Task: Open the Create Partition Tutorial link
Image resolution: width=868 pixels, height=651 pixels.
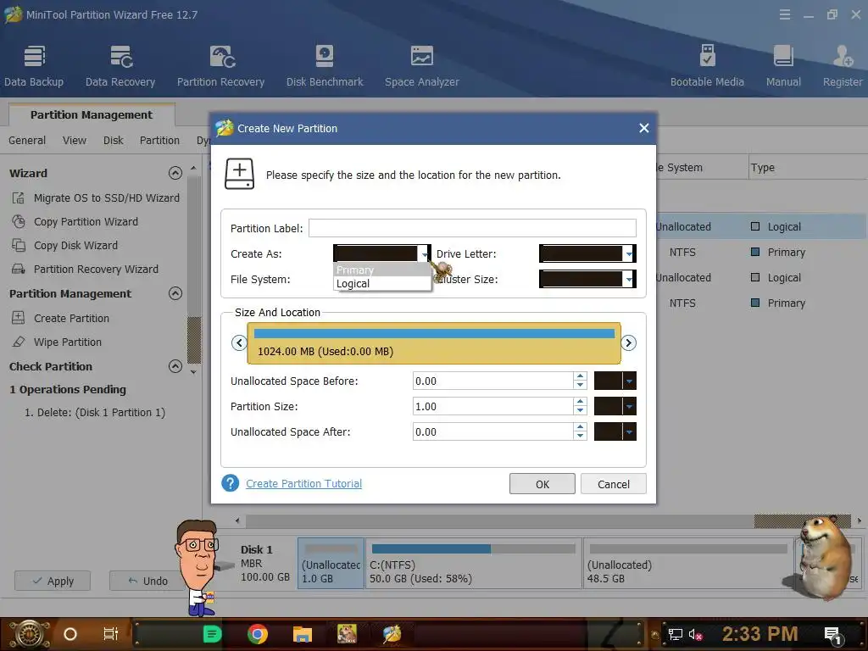Action: 304,483
